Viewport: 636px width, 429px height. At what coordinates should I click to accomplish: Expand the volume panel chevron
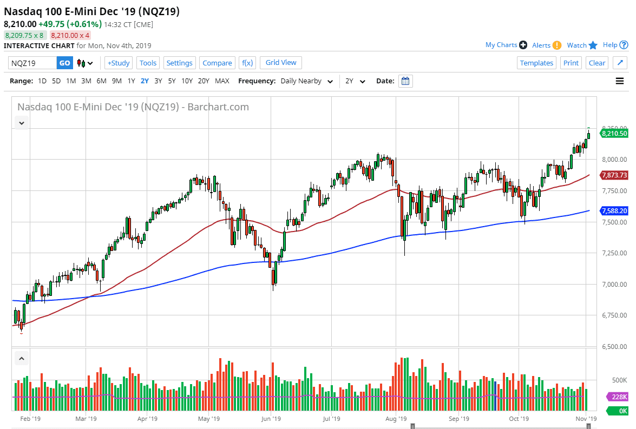coord(21,358)
